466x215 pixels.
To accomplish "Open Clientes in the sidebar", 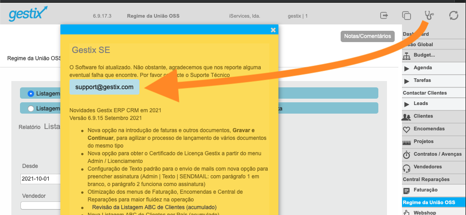I will 423,116.
